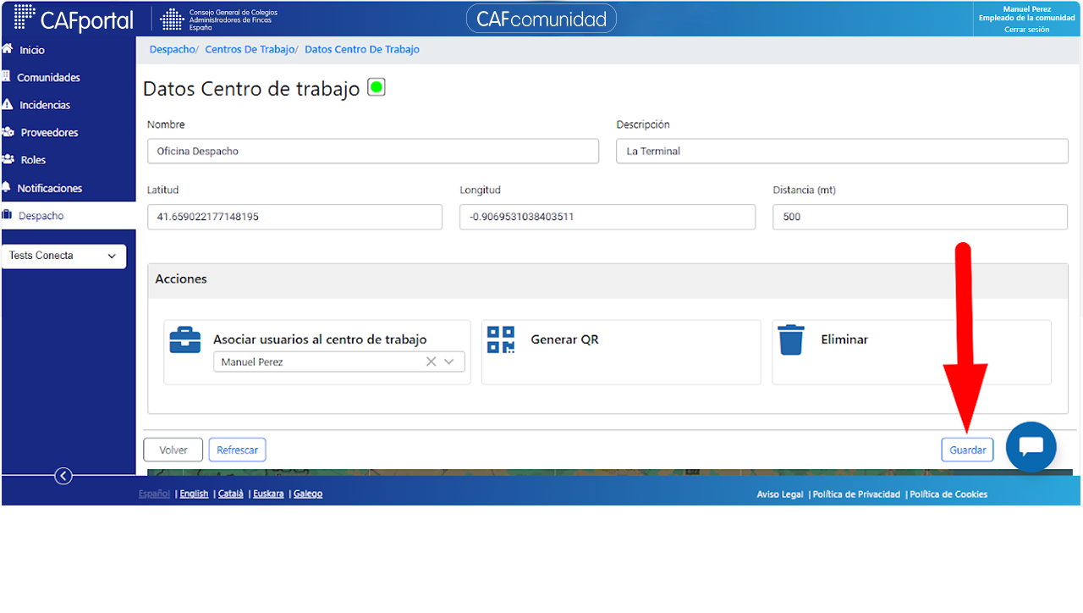This screenshot has width=1083, height=613.
Task: Click the Centros De Trabajo breadcrumb
Action: [x=250, y=49]
